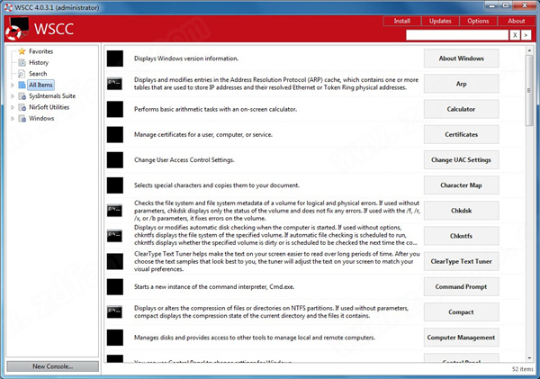
Task: Open the Updates menu
Action: pyautogui.click(x=440, y=21)
